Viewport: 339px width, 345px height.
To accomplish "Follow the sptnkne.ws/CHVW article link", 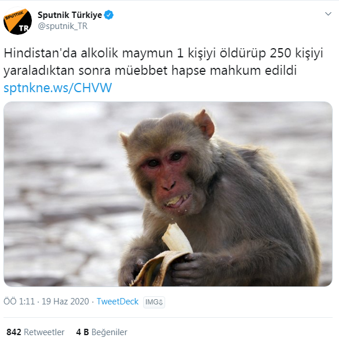I will [x=58, y=88].
